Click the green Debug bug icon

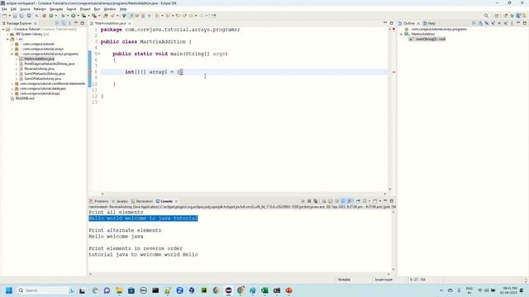(x=63, y=16)
